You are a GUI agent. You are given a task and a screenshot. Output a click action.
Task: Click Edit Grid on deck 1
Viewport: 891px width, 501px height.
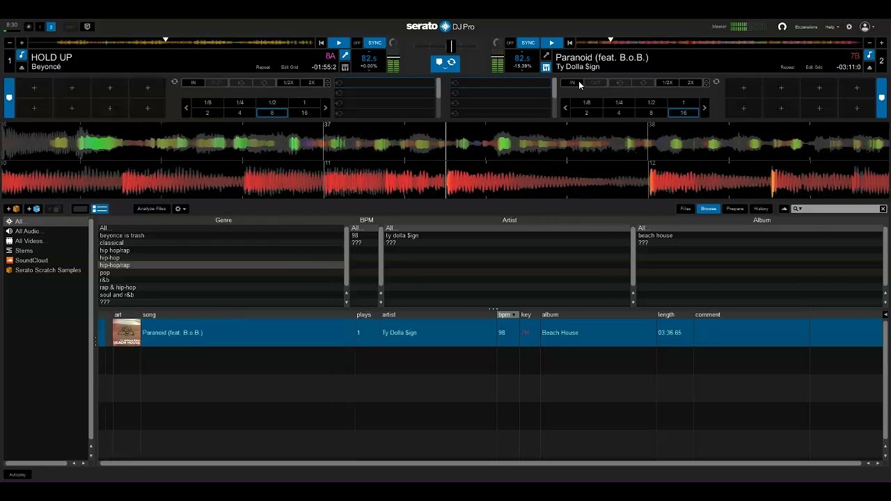(x=290, y=67)
